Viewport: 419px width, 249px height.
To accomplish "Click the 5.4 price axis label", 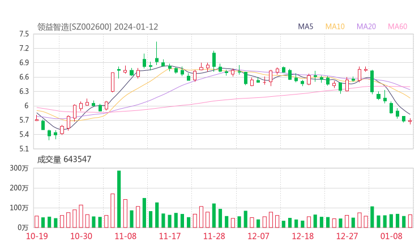I will 24,134.
